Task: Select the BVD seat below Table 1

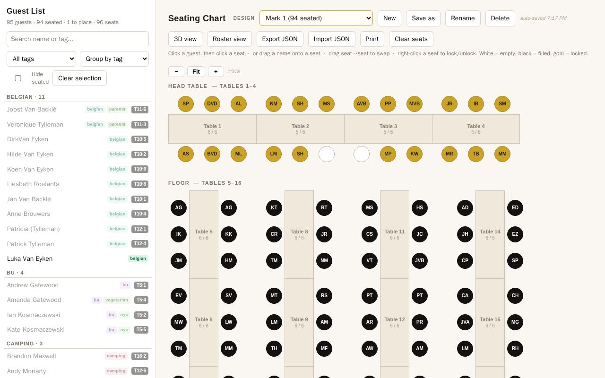Action: [212, 154]
